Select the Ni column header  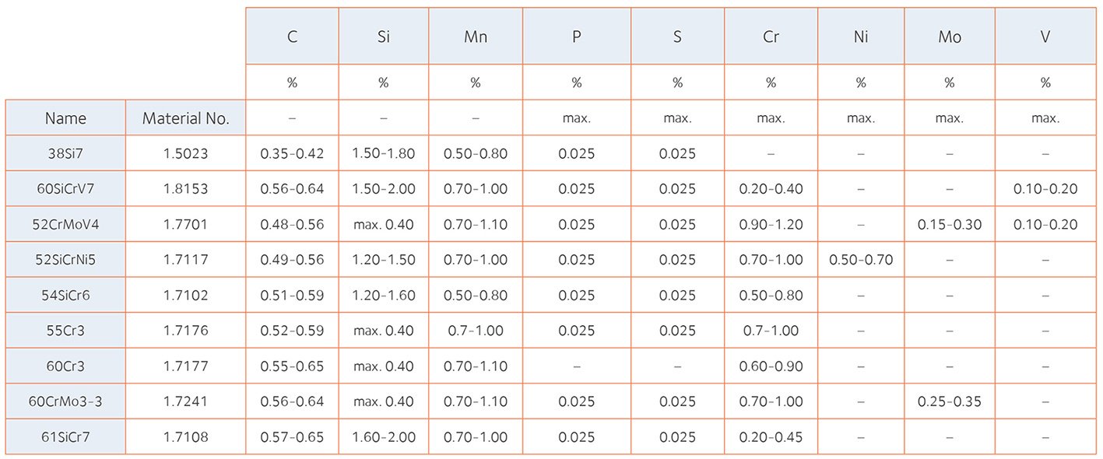[861, 37]
